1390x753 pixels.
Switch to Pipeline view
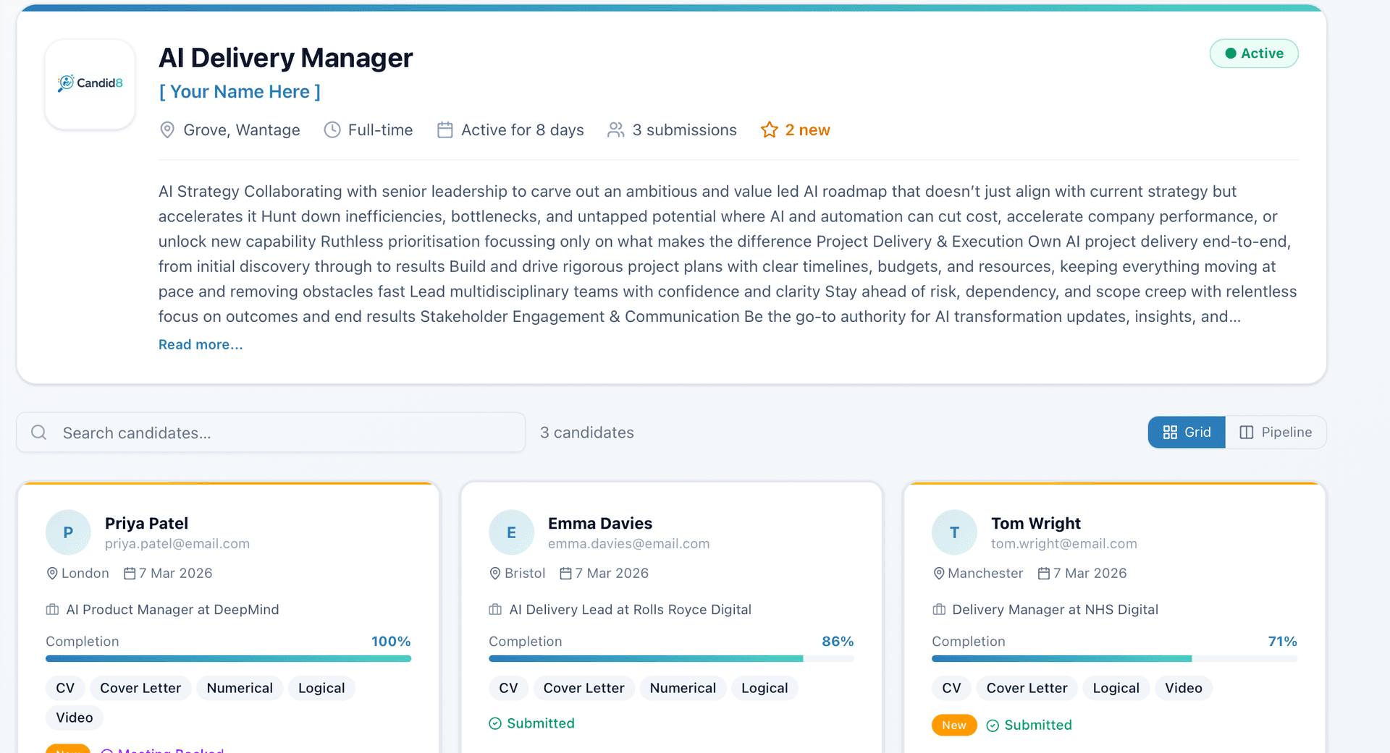pyautogui.click(x=1276, y=432)
